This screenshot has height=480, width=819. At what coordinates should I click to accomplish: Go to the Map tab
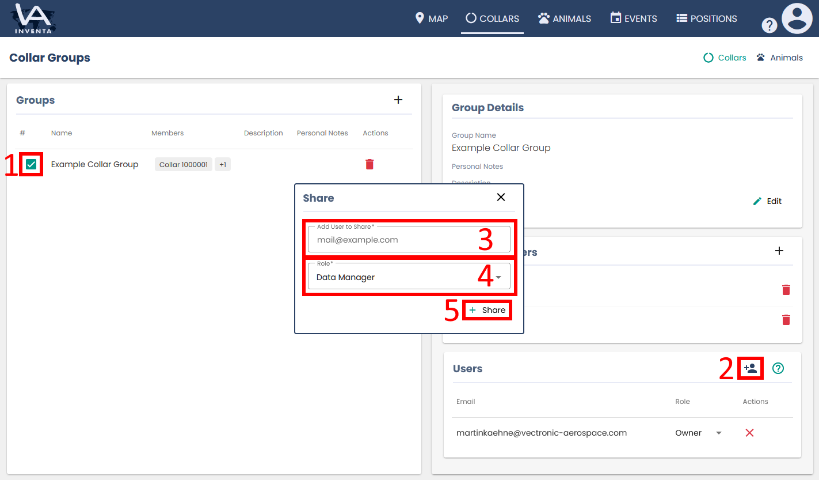(x=432, y=18)
